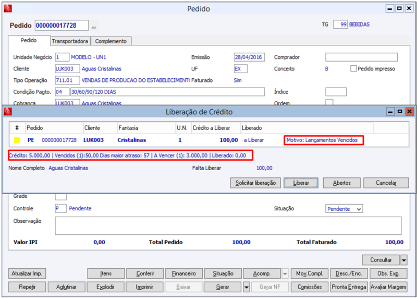Click the Avaliar Margem button
This screenshot has height=298, width=417.
pos(388,287)
